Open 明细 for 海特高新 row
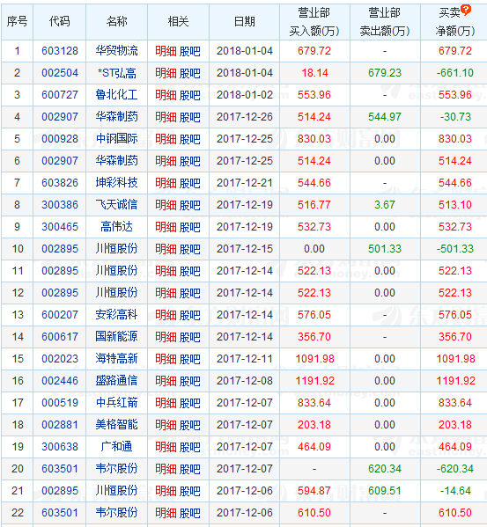This screenshot has width=487, height=527. tap(166, 359)
